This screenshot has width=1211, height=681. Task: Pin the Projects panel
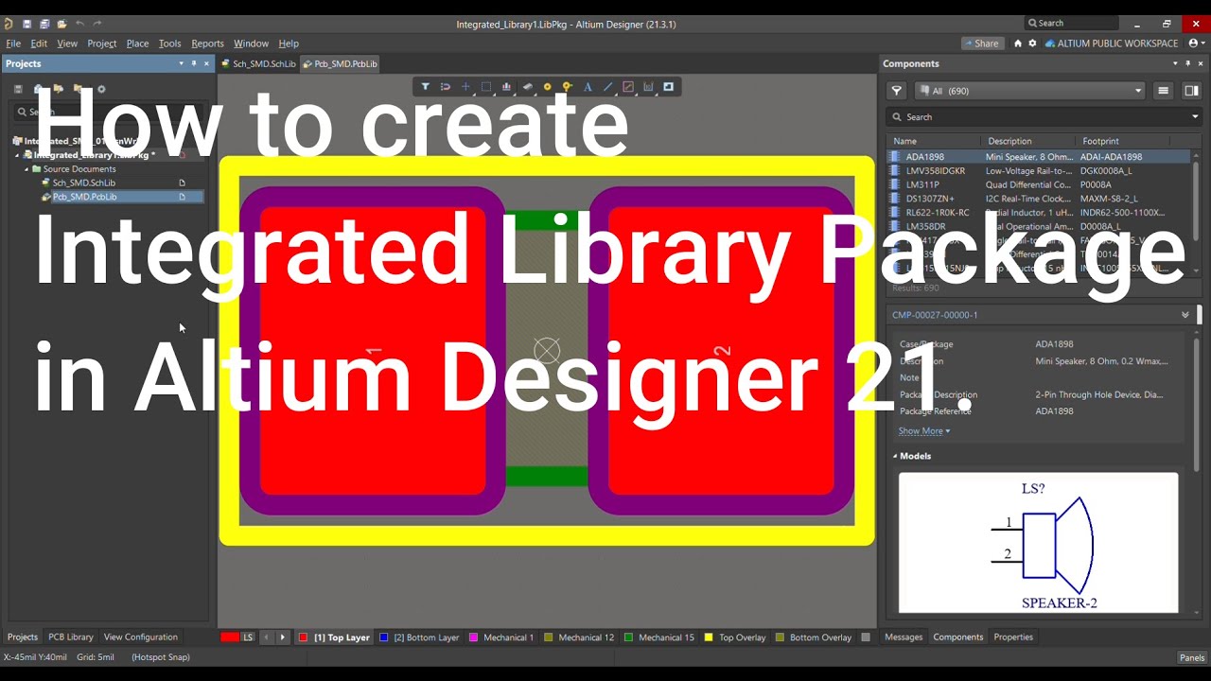click(x=194, y=63)
